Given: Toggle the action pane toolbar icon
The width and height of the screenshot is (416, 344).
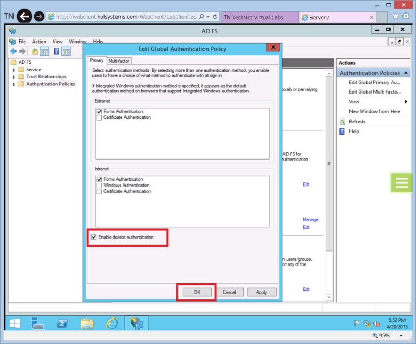Looking at the screenshot, I should (66, 51).
